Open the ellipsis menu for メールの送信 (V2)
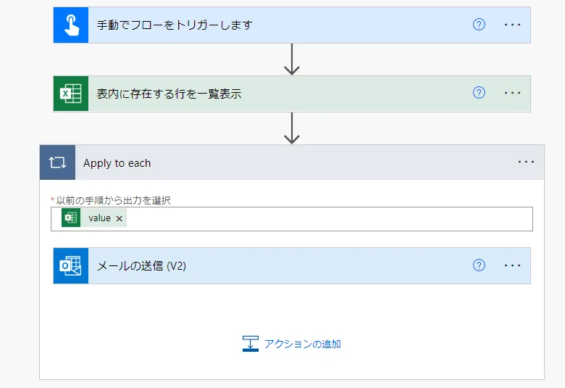Viewport: 565px width, 388px height. click(x=512, y=265)
